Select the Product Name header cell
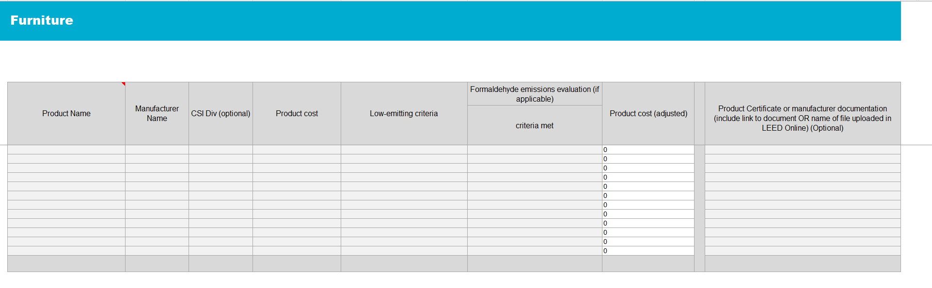Image resolution: width=932 pixels, height=288 pixels. point(66,113)
